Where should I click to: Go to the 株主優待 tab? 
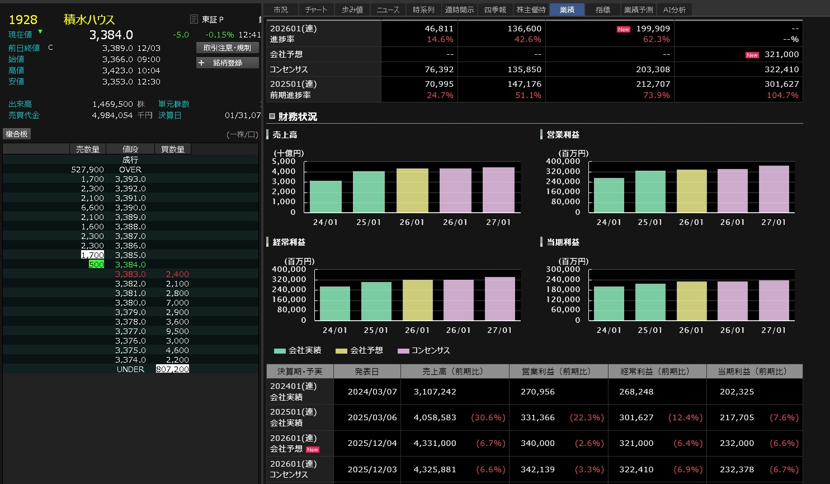point(531,10)
